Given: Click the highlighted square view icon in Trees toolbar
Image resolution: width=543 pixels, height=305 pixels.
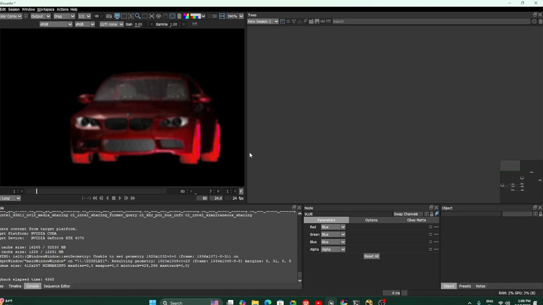Looking at the screenshot, I should (283, 21).
